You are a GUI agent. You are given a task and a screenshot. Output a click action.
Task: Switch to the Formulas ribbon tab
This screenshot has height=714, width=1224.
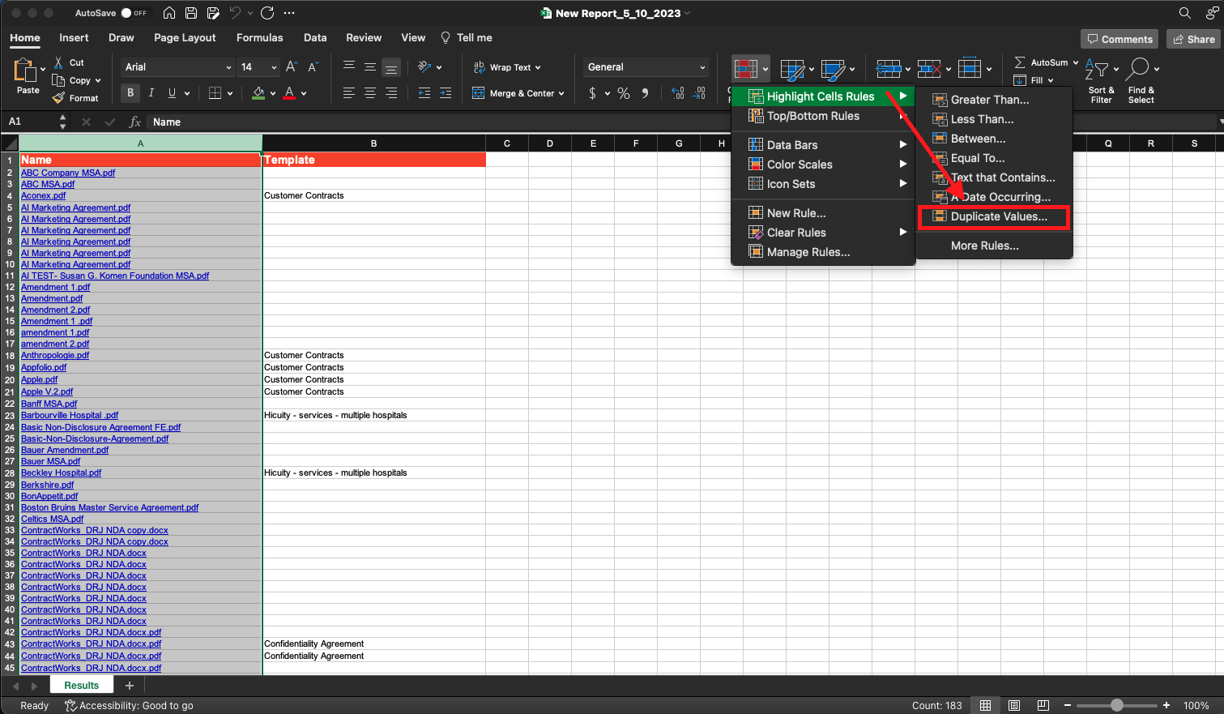click(259, 38)
